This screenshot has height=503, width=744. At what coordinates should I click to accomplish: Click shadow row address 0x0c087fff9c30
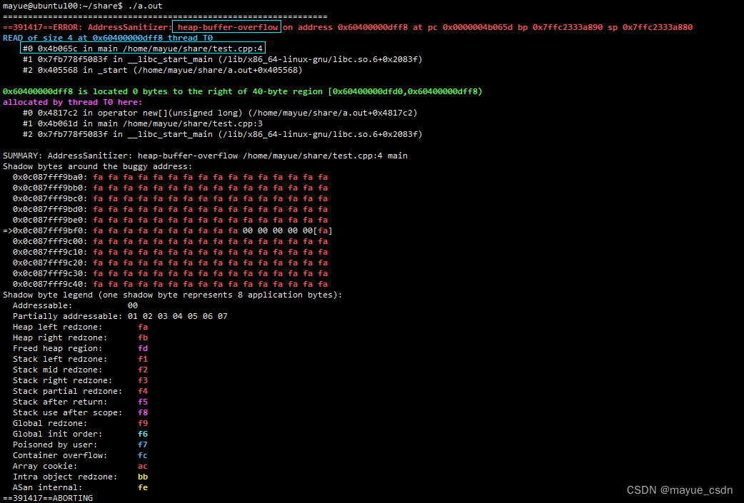[x=50, y=273]
